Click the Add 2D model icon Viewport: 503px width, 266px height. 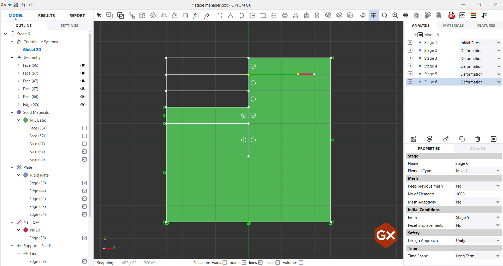414,139
